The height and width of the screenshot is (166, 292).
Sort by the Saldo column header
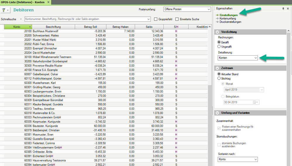(149, 27)
